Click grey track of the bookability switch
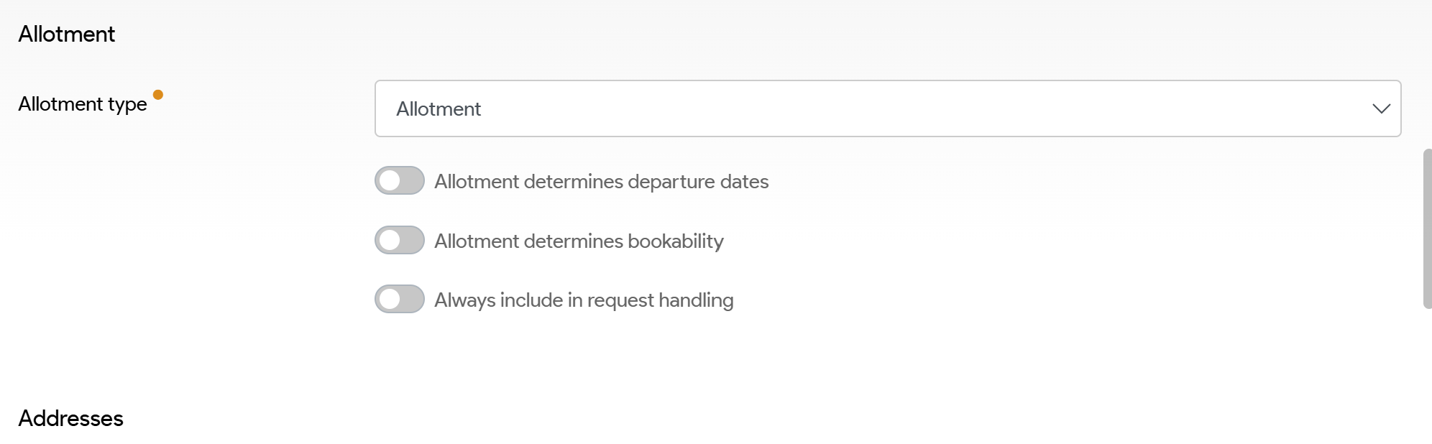Image resolution: width=1432 pixels, height=444 pixels. point(412,241)
